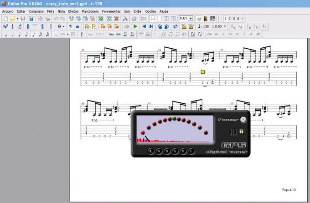Set the fff dynamic marking
The image size is (310, 203).
pyautogui.click(x=258, y=34)
